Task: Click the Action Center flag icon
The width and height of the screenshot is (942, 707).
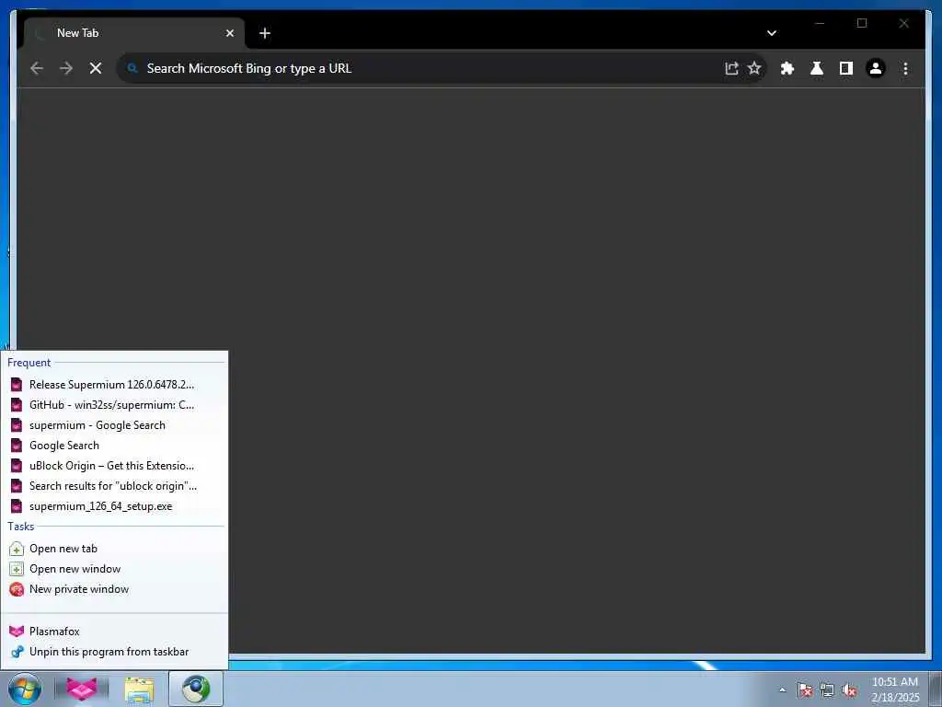Action: pos(805,690)
